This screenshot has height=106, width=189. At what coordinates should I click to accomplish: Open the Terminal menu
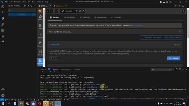(x=40, y=2)
